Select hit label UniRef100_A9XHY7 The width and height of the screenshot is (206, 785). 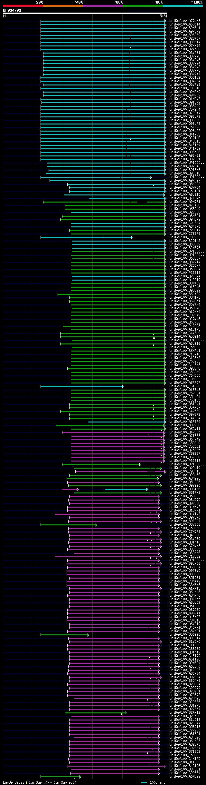click(185, 181)
